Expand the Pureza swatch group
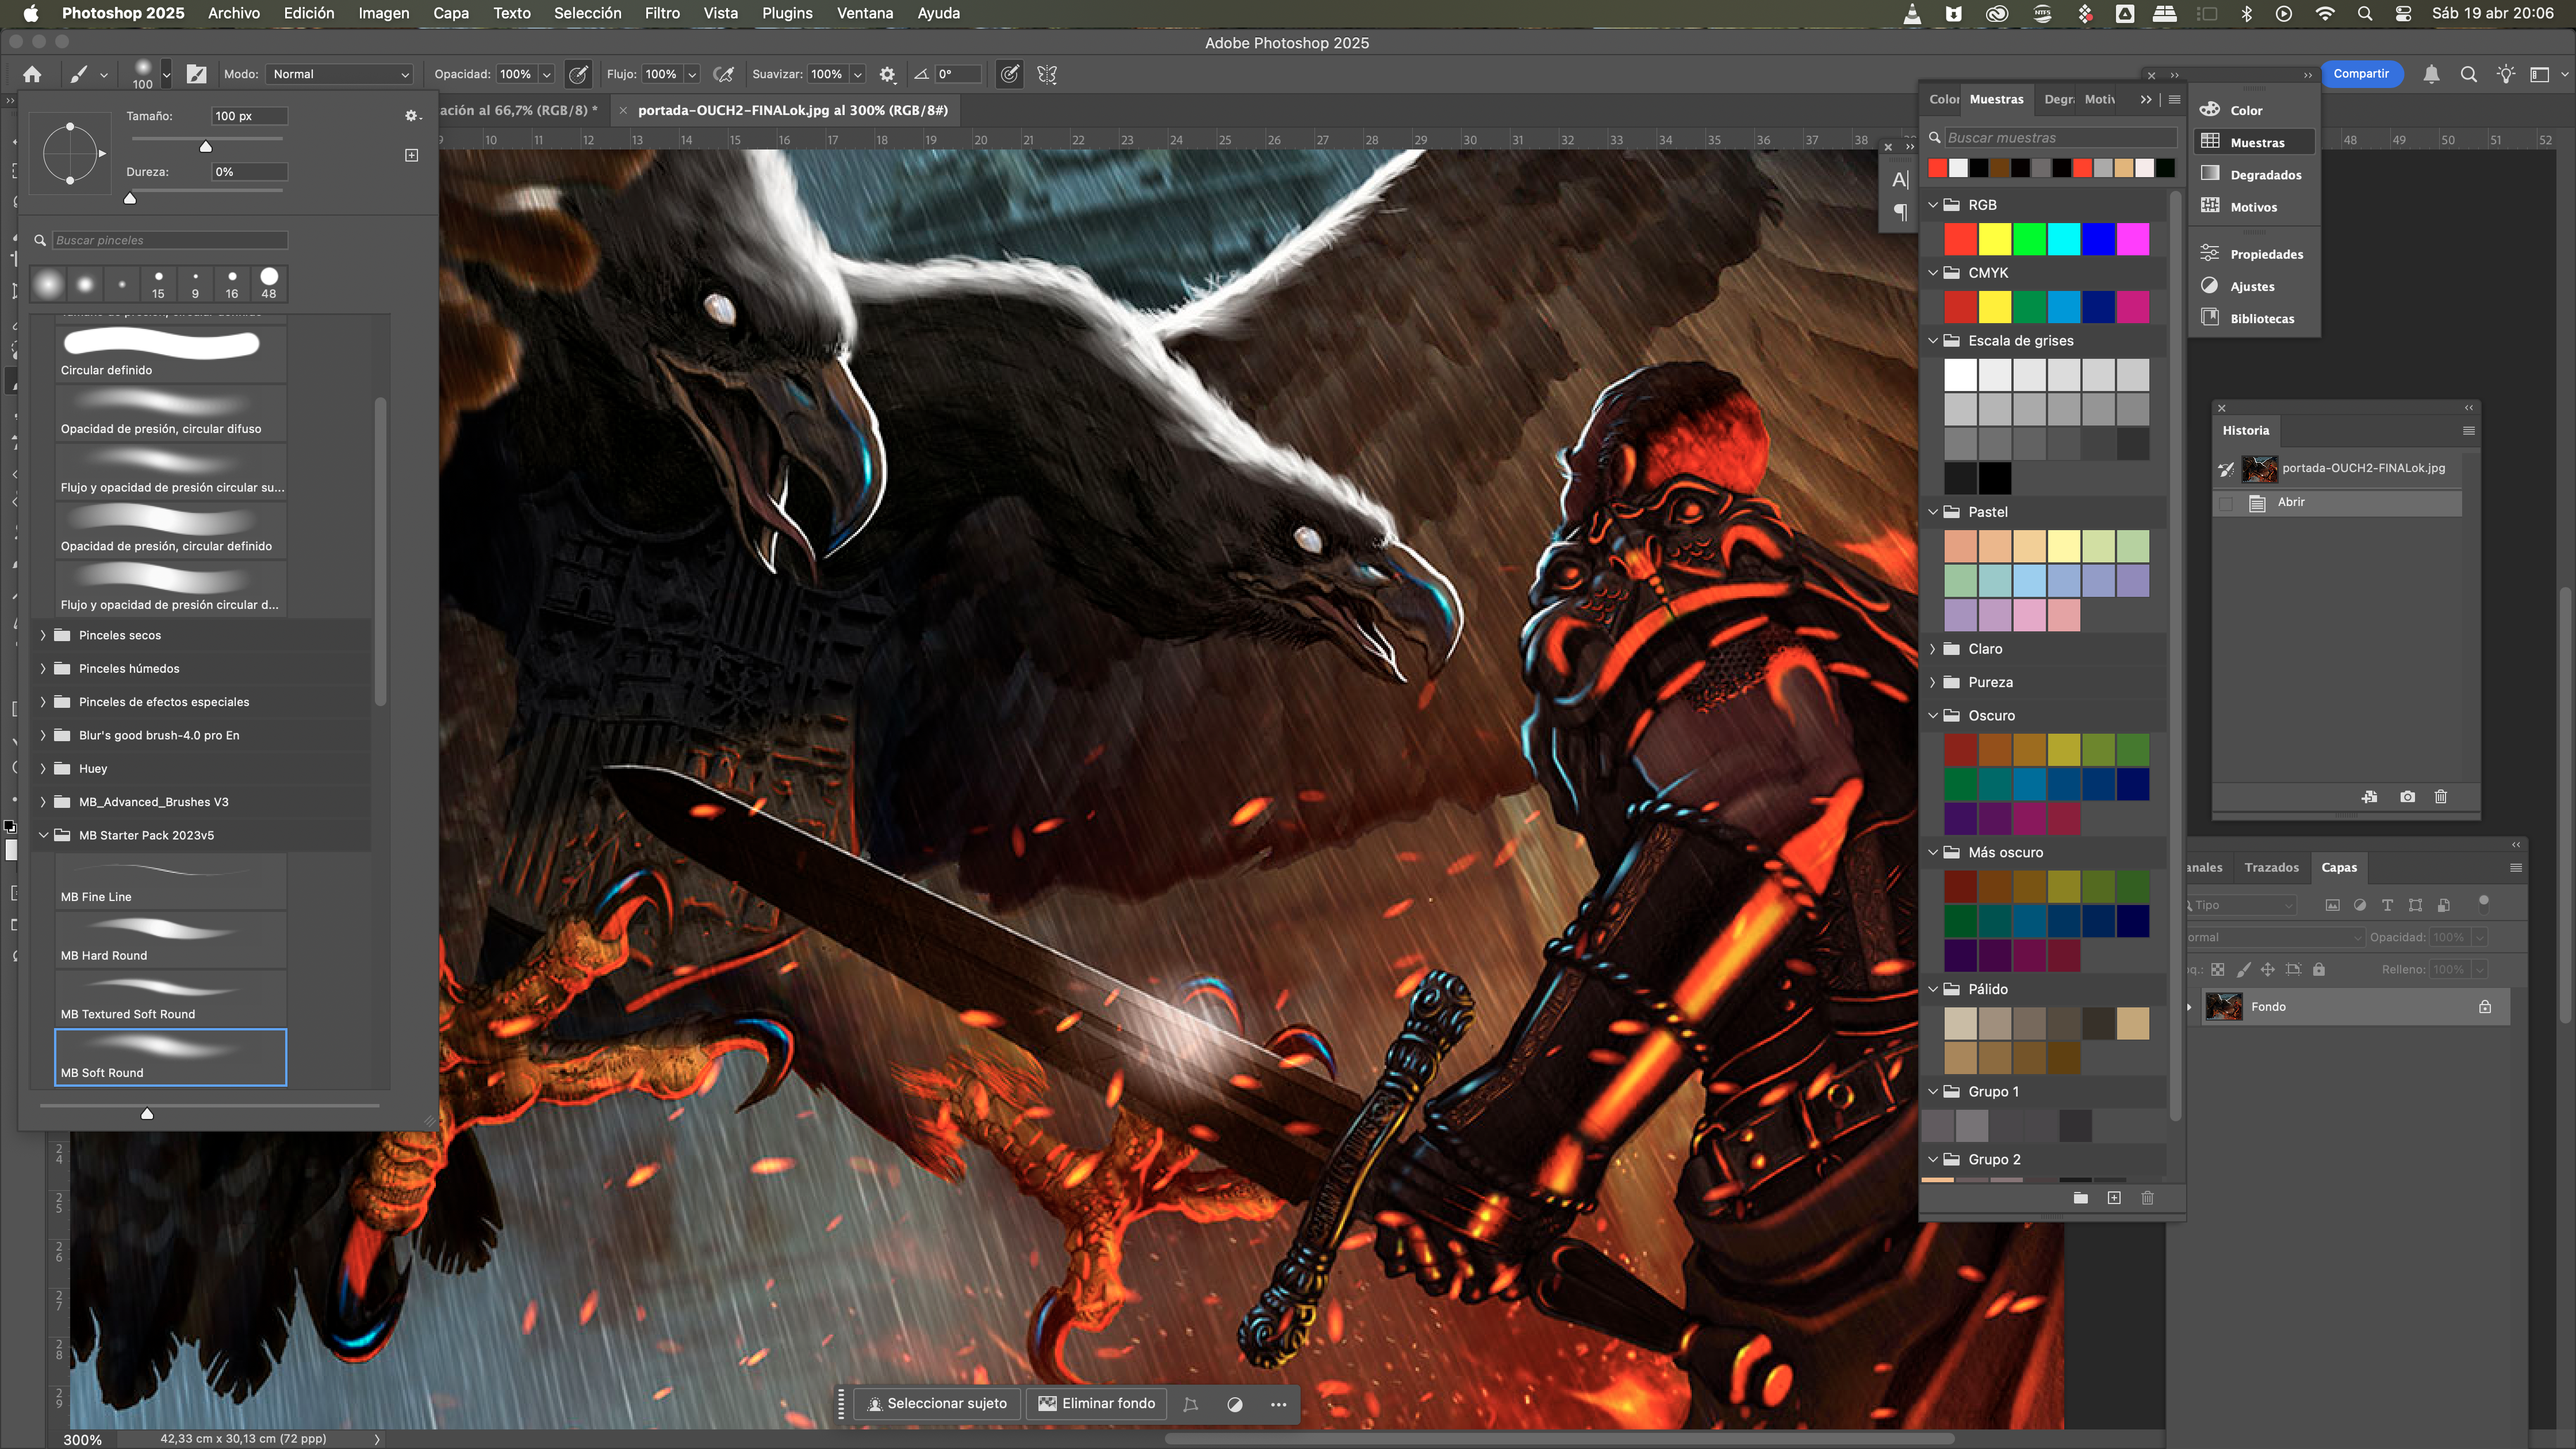Viewport: 2576px width, 1449px height. [x=1933, y=681]
